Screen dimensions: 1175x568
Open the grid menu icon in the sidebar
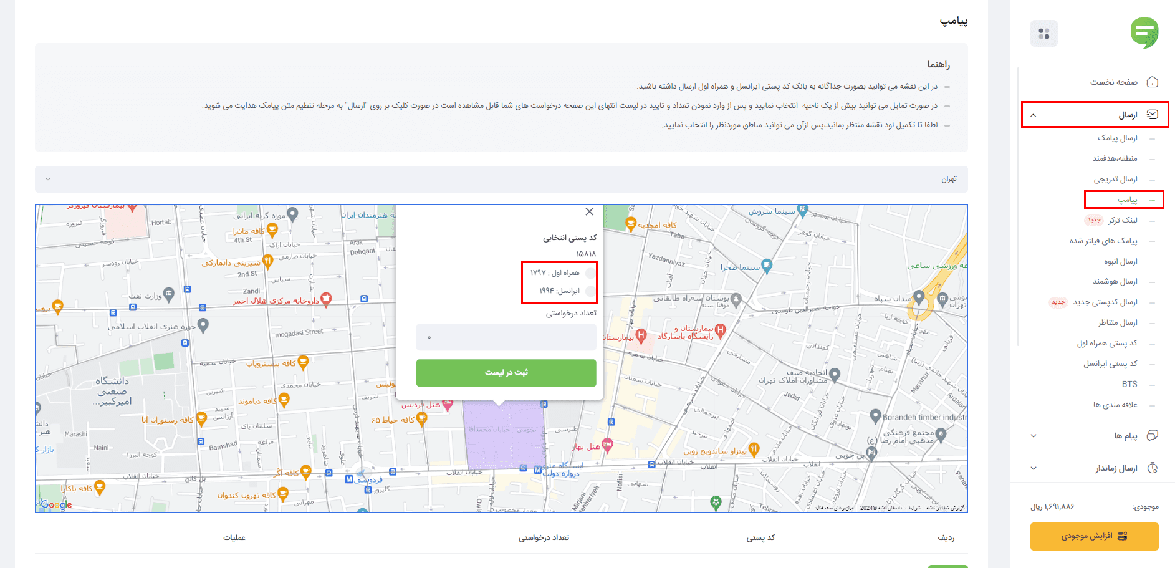[1044, 34]
